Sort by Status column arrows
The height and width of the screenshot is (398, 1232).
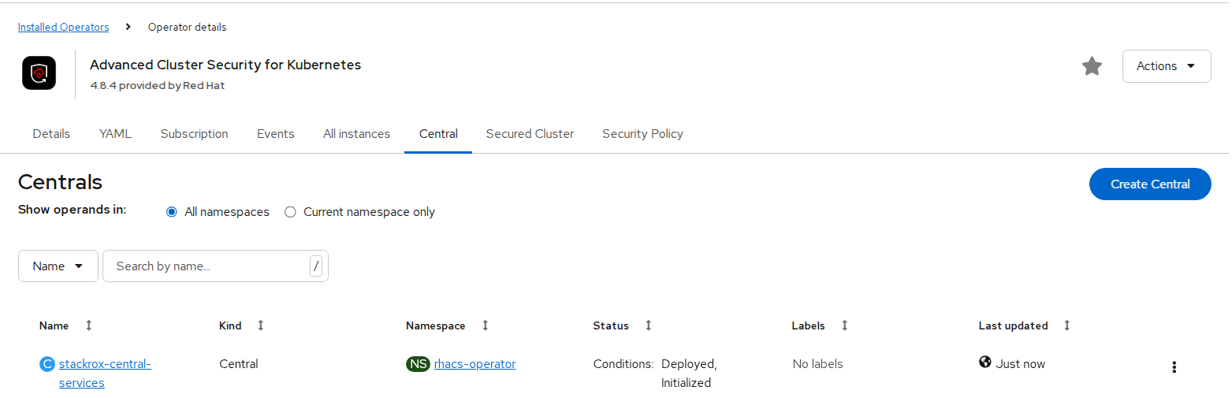[649, 325]
